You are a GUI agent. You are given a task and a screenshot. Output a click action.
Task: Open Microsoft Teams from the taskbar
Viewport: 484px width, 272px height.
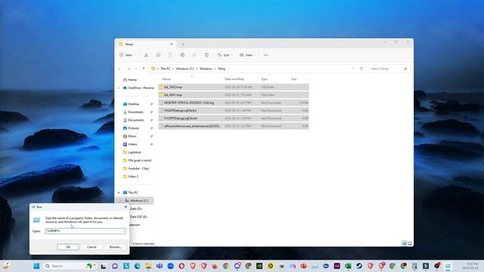pos(160,266)
